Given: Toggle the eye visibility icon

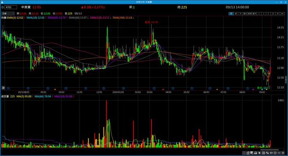Looking at the screenshot, I should click(271, 153).
